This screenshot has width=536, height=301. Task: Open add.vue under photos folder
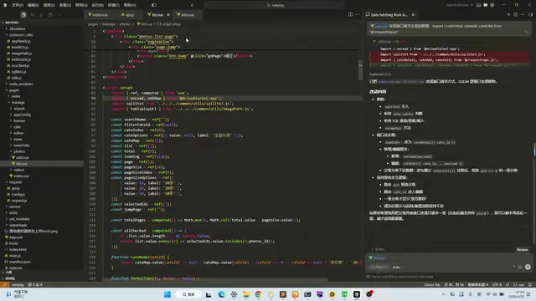coord(23,157)
